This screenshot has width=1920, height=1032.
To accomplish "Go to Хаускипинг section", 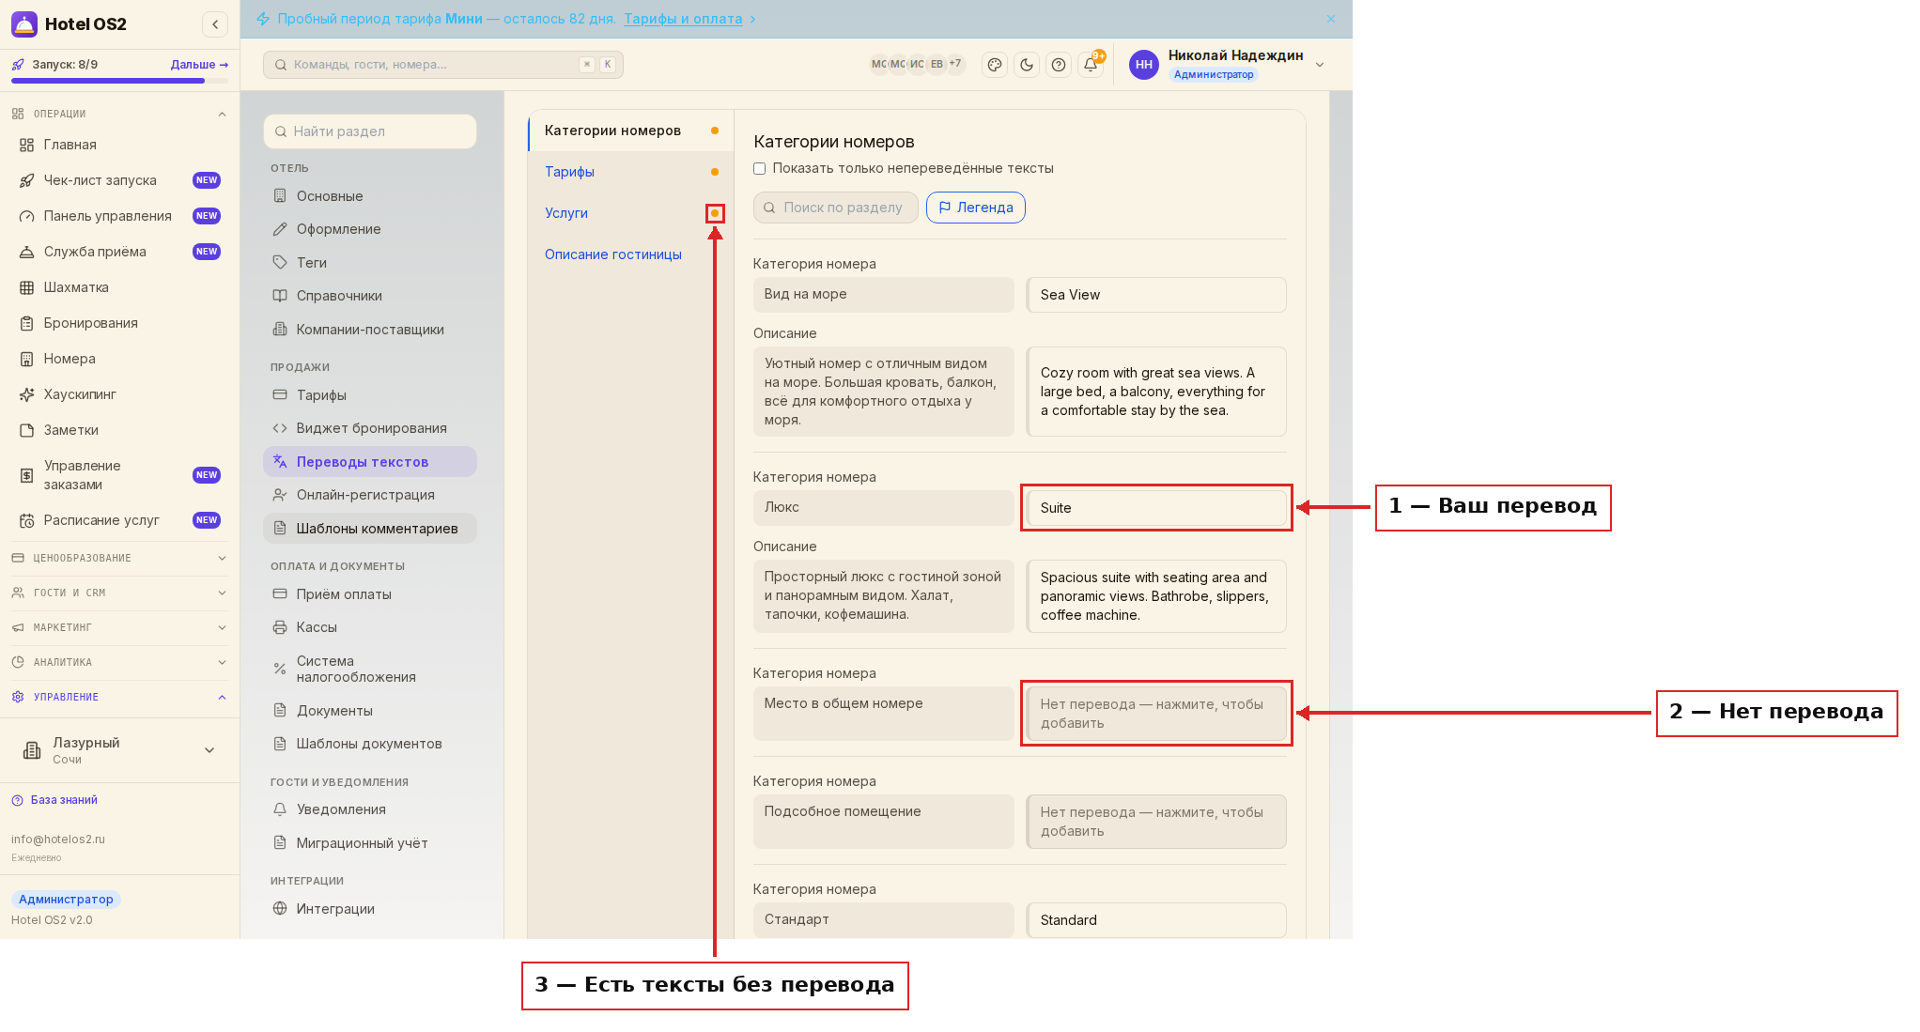I will [x=120, y=394].
